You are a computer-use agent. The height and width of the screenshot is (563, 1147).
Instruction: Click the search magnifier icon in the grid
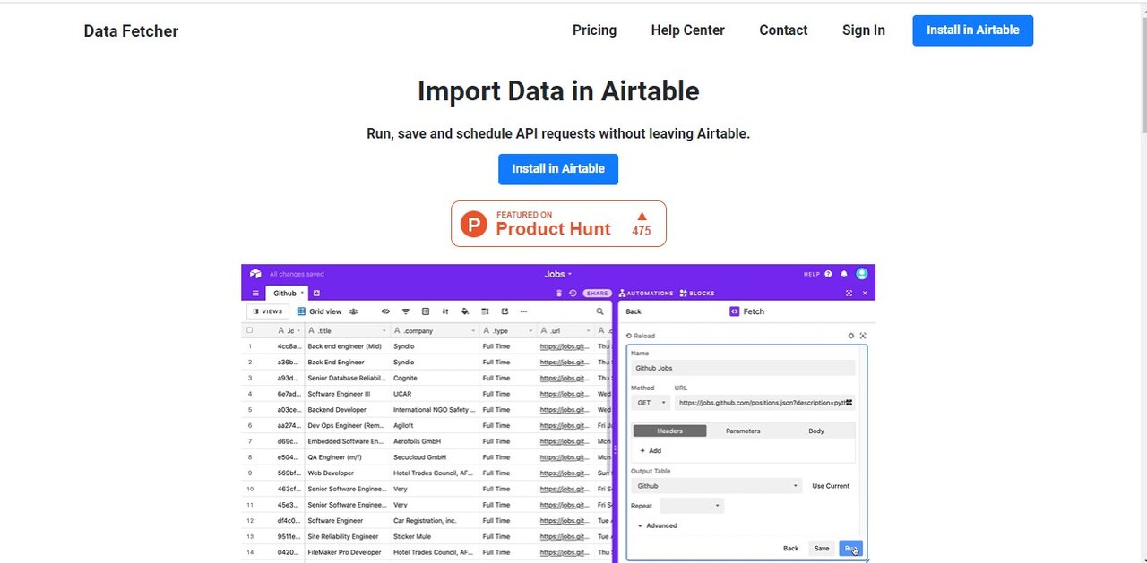[600, 311]
